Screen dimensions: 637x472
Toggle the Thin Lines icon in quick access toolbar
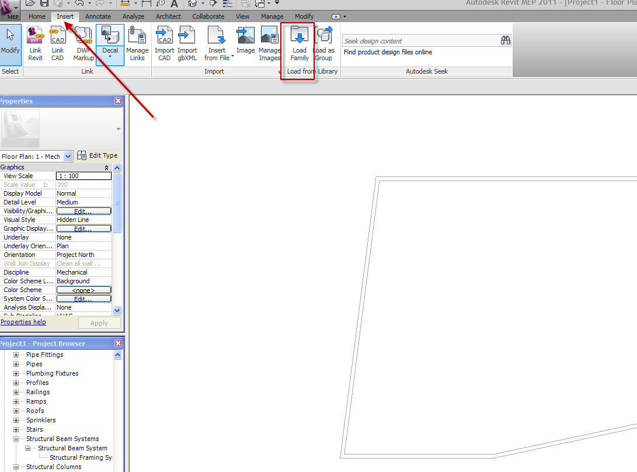point(228,4)
